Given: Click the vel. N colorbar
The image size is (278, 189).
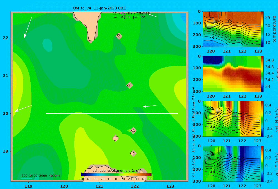Looking at the screenshot, I should pos(262,119).
